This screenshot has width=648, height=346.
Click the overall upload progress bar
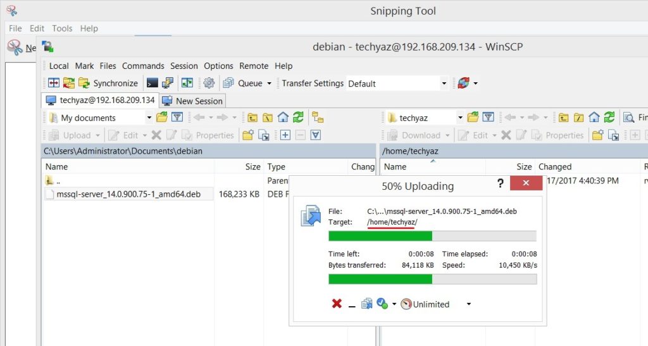pos(432,279)
